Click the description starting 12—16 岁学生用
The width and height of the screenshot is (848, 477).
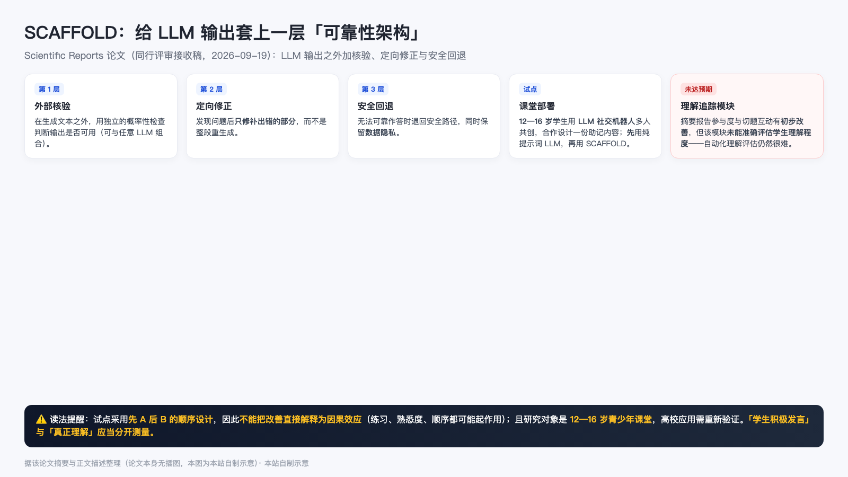pos(585,132)
